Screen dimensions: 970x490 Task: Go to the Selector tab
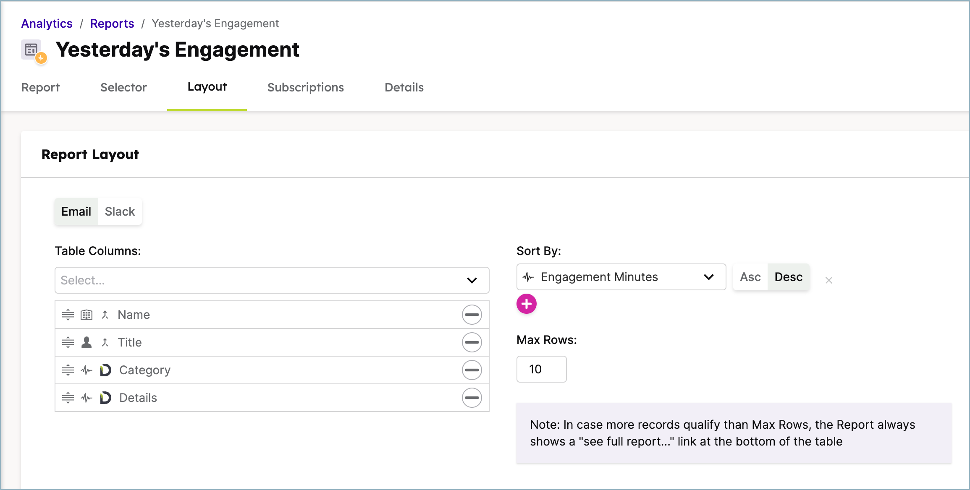click(123, 87)
